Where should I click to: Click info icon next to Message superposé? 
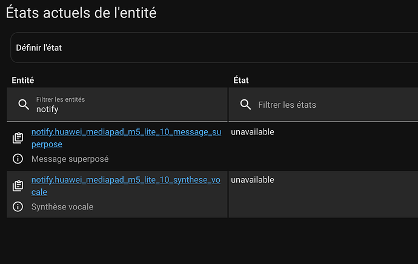point(18,159)
